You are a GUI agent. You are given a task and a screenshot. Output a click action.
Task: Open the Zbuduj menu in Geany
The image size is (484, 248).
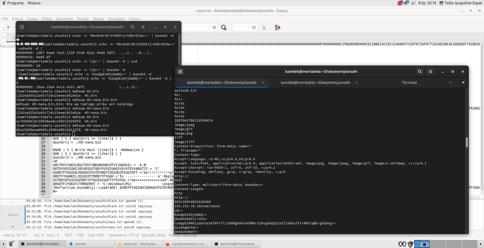pos(98,19)
